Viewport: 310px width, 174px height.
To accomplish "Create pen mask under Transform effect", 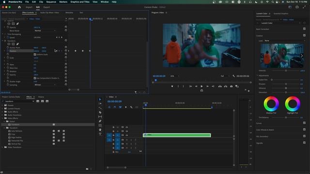I will coord(17,44).
